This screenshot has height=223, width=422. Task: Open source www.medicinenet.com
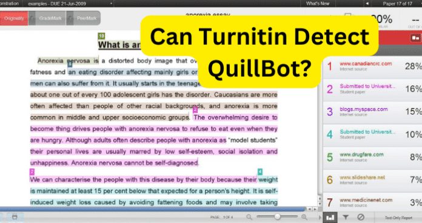[x=366, y=200]
